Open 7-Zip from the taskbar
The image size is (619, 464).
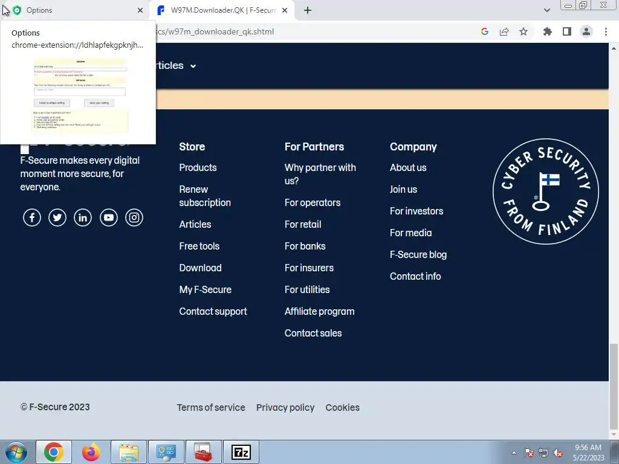[x=241, y=452]
